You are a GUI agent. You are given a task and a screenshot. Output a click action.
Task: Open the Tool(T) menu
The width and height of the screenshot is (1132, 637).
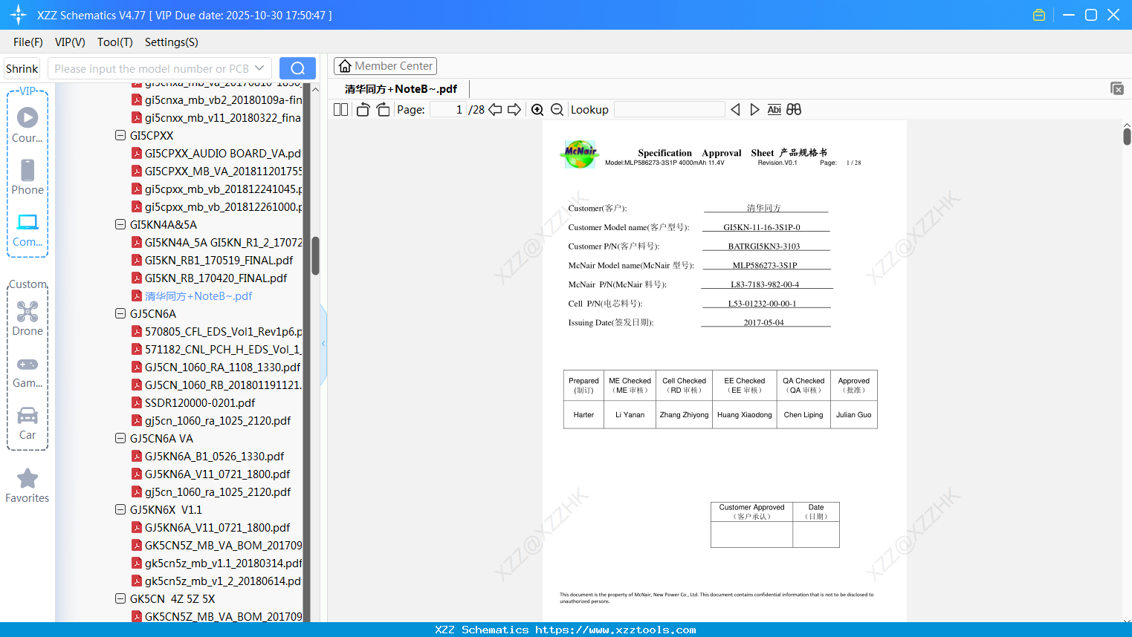click(115, 42)
